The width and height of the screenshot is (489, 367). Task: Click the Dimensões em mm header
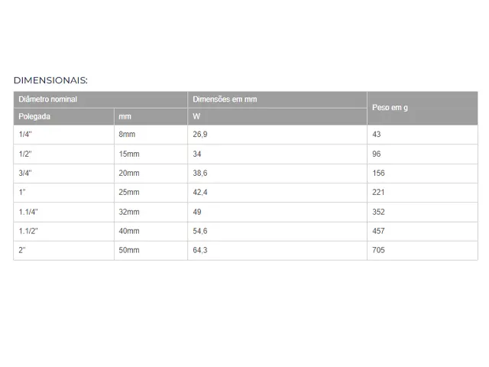277,100
